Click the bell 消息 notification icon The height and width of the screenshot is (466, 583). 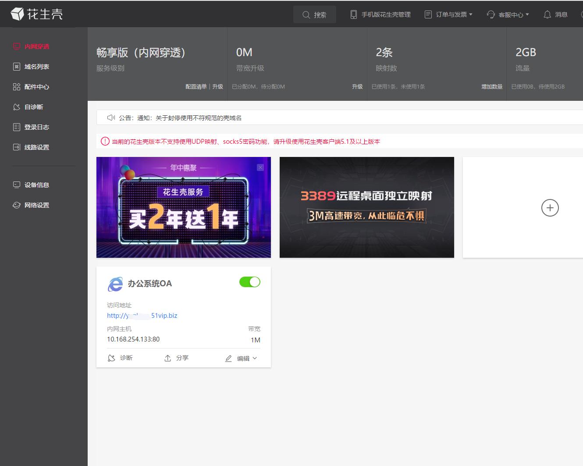tap(547, 14)
